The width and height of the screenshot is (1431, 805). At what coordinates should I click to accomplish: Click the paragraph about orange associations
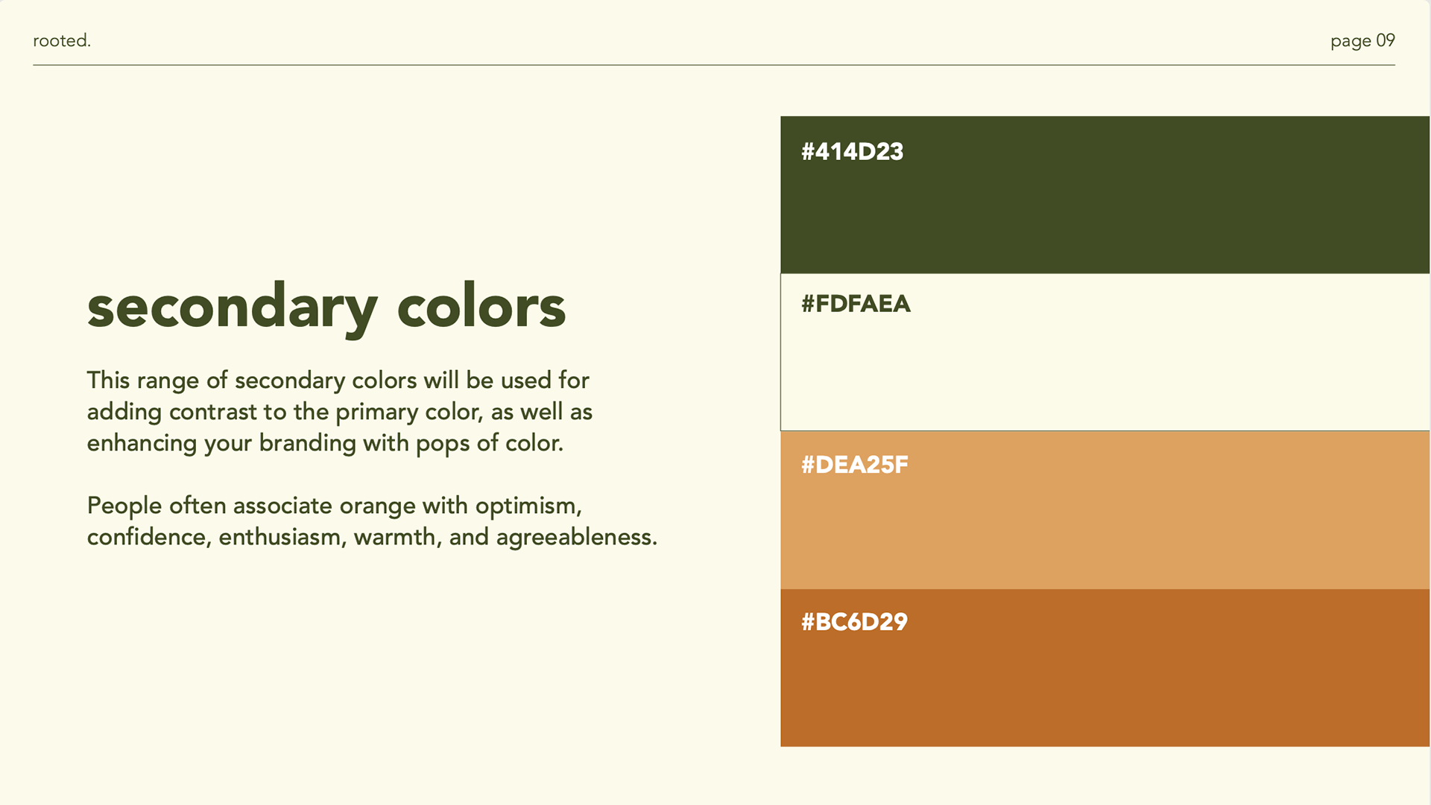pos(372,521)
